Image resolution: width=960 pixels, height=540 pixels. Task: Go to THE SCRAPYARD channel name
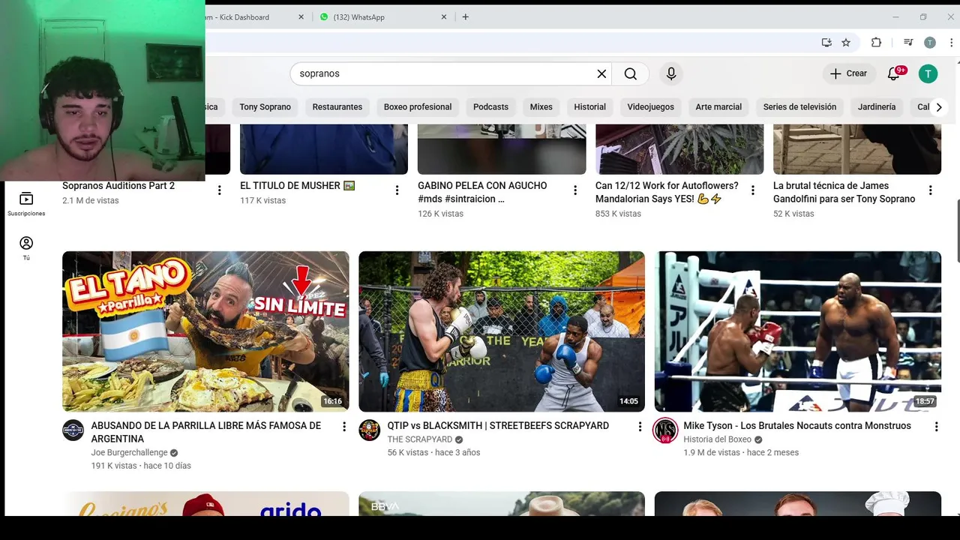pyautogui.click(x=419, y=439)
